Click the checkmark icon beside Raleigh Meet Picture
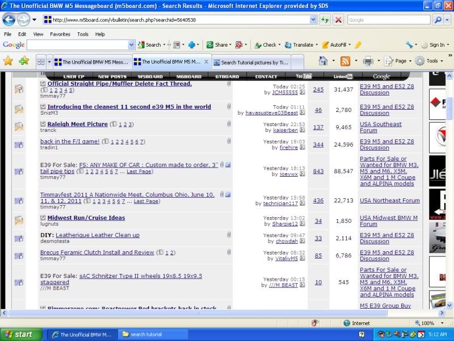 tap(43, 124)
